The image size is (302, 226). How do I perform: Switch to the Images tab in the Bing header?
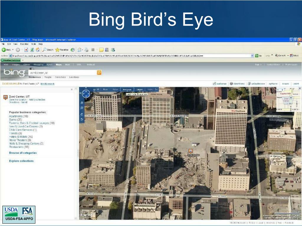(x=16, y=64)
